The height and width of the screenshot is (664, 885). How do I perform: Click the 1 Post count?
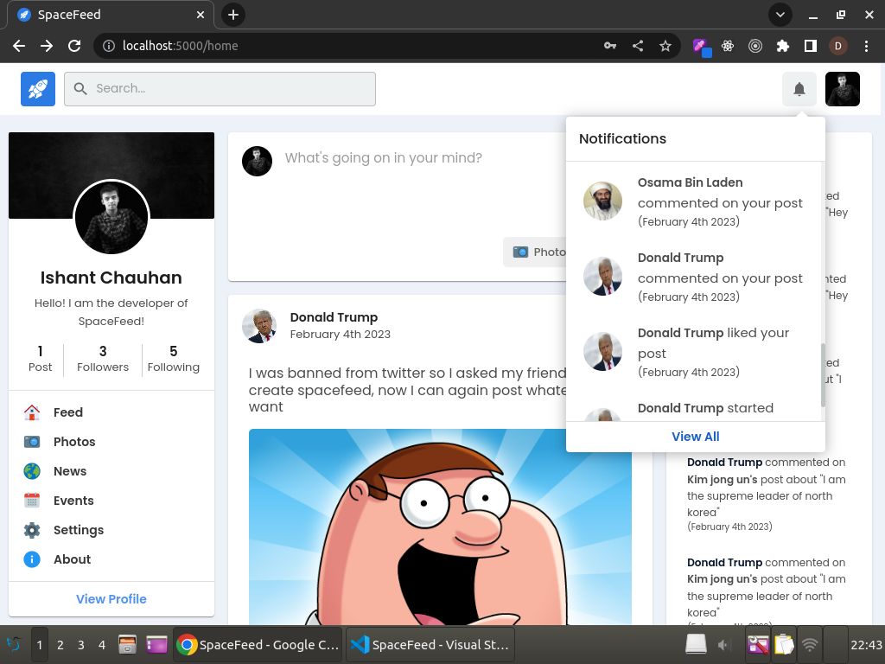[40, 359]
